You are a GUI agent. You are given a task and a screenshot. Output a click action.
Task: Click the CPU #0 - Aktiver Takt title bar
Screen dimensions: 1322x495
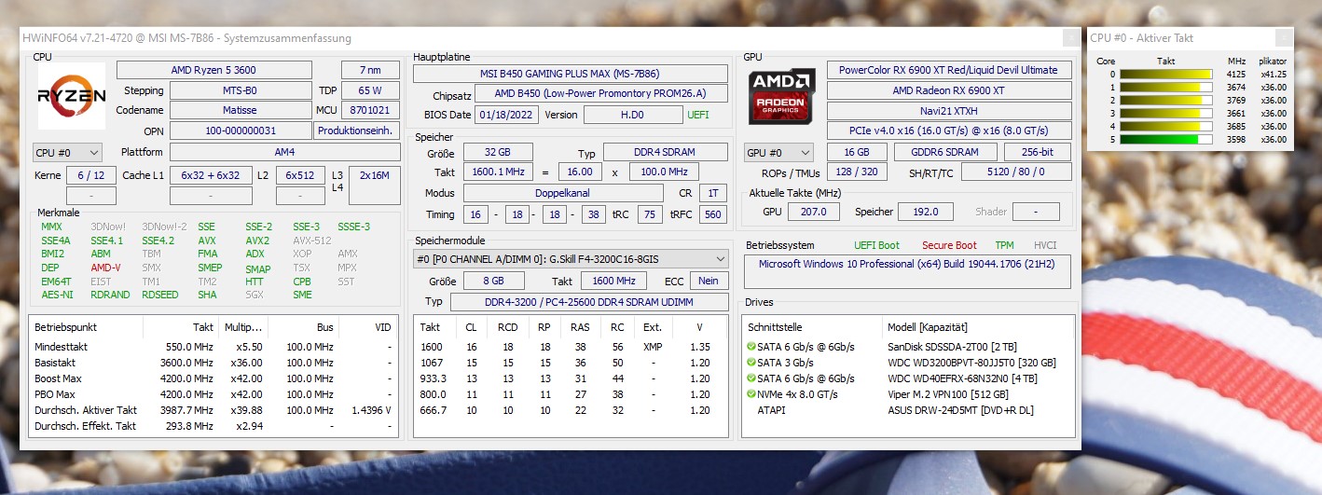[x=1191, y=38]
